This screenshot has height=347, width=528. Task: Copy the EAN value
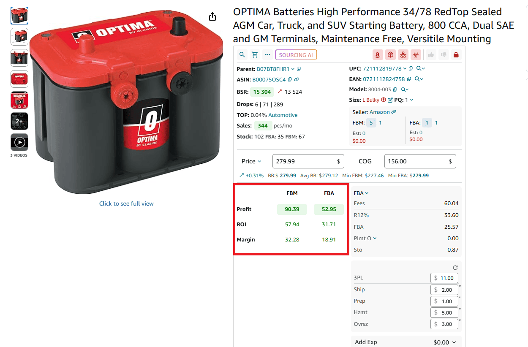[409, 79]
